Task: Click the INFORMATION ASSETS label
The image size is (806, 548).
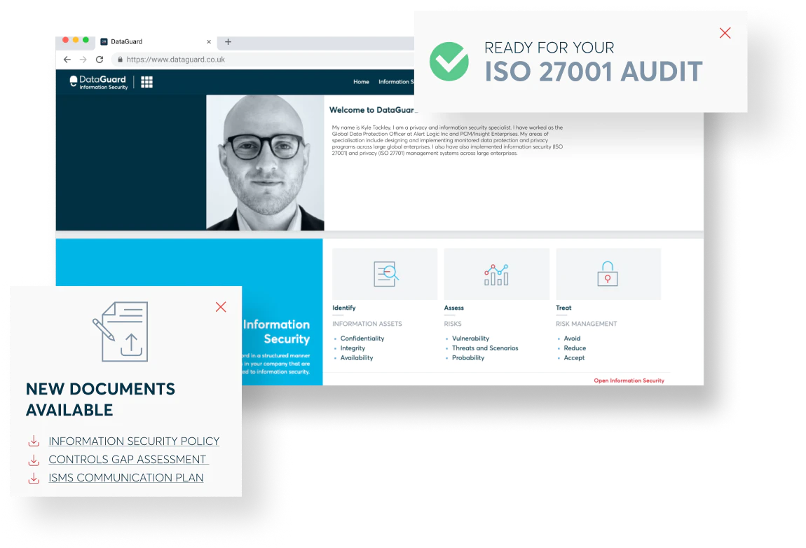Action: (x=367, y=324)
